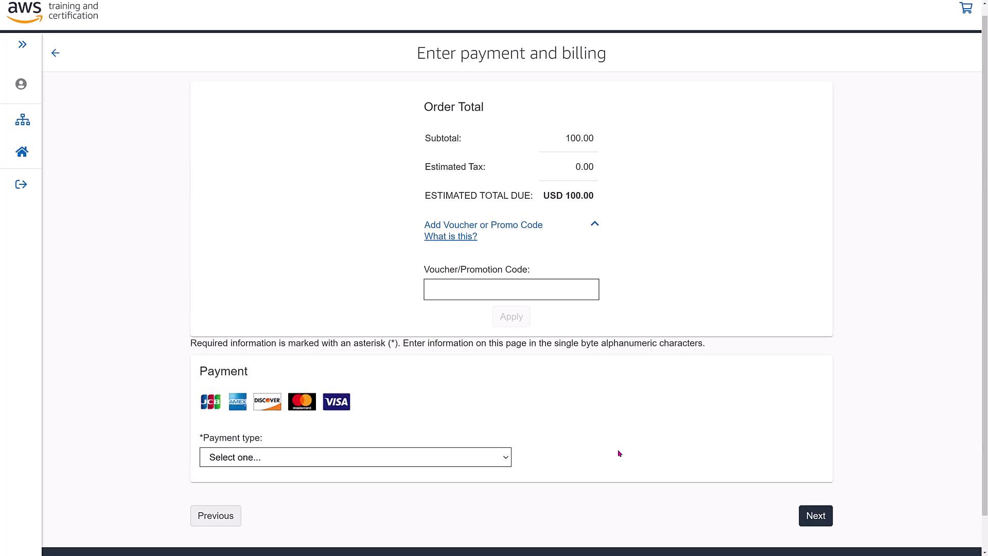Screen dimensions: 988x556
Task: Click the Next button
Action: pyautogui.click(x=815, y=516)
